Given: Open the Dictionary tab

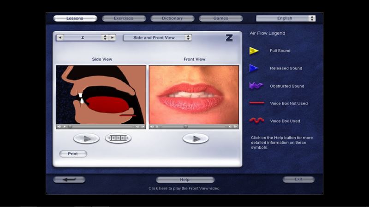Looking at the screenshot, I should pyautogui.click(x=172, y=18).
